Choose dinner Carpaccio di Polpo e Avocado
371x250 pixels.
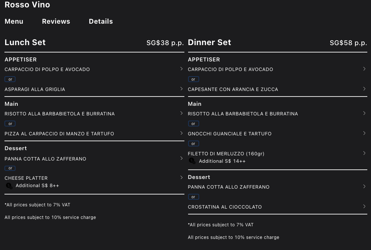pyautogui.click(x=230, y=70)
